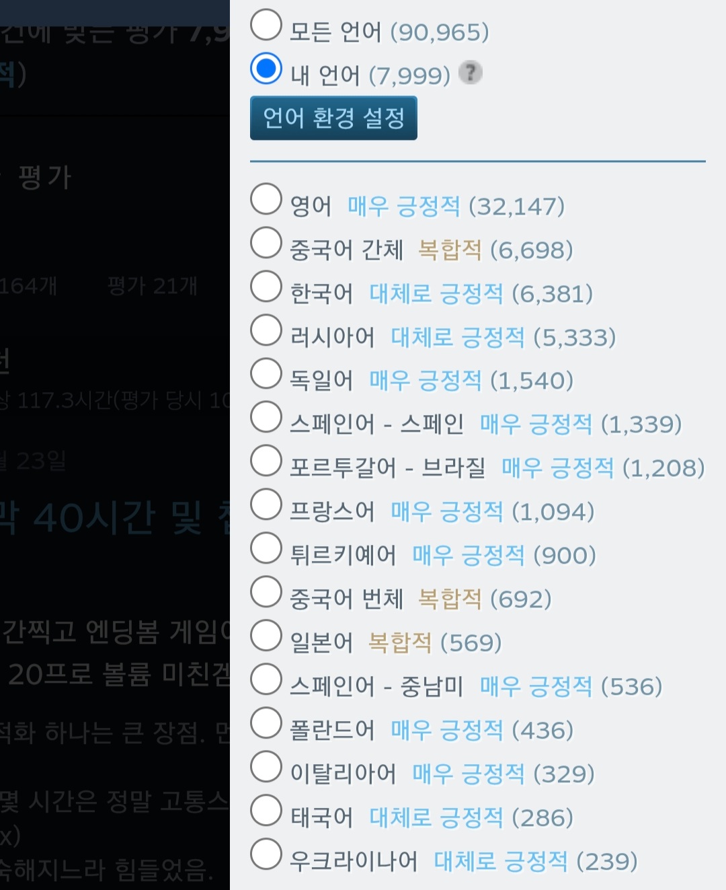Viewport: 726px width, 890px height.
Task: Click the help question mark icon
Action: coord(471,72)
